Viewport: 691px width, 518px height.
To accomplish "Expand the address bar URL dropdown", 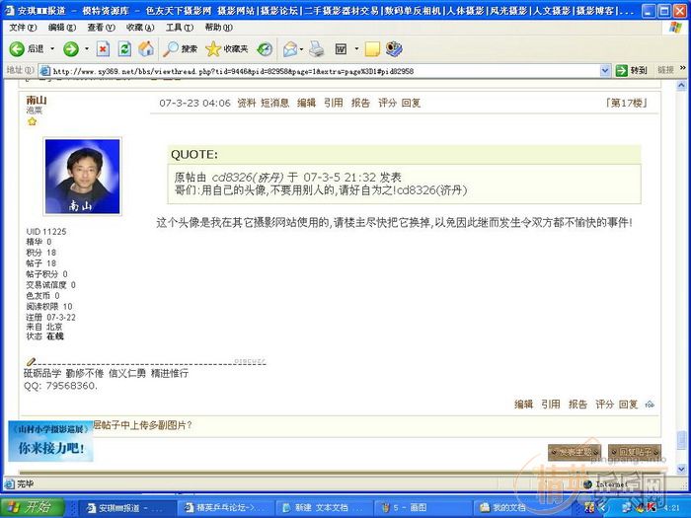I will [604, 71].
